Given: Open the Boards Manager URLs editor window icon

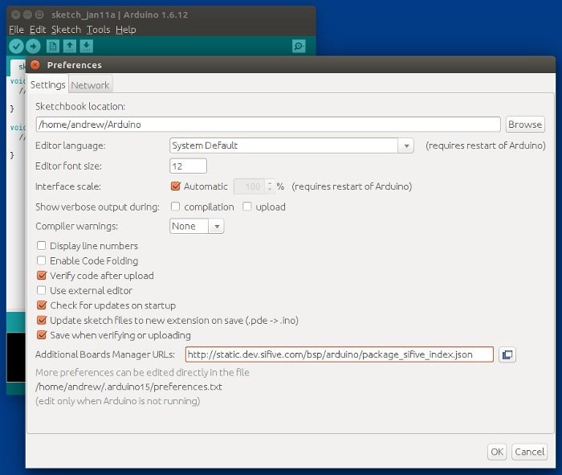Looking at the screenshot, I should [x=507, y=354].
